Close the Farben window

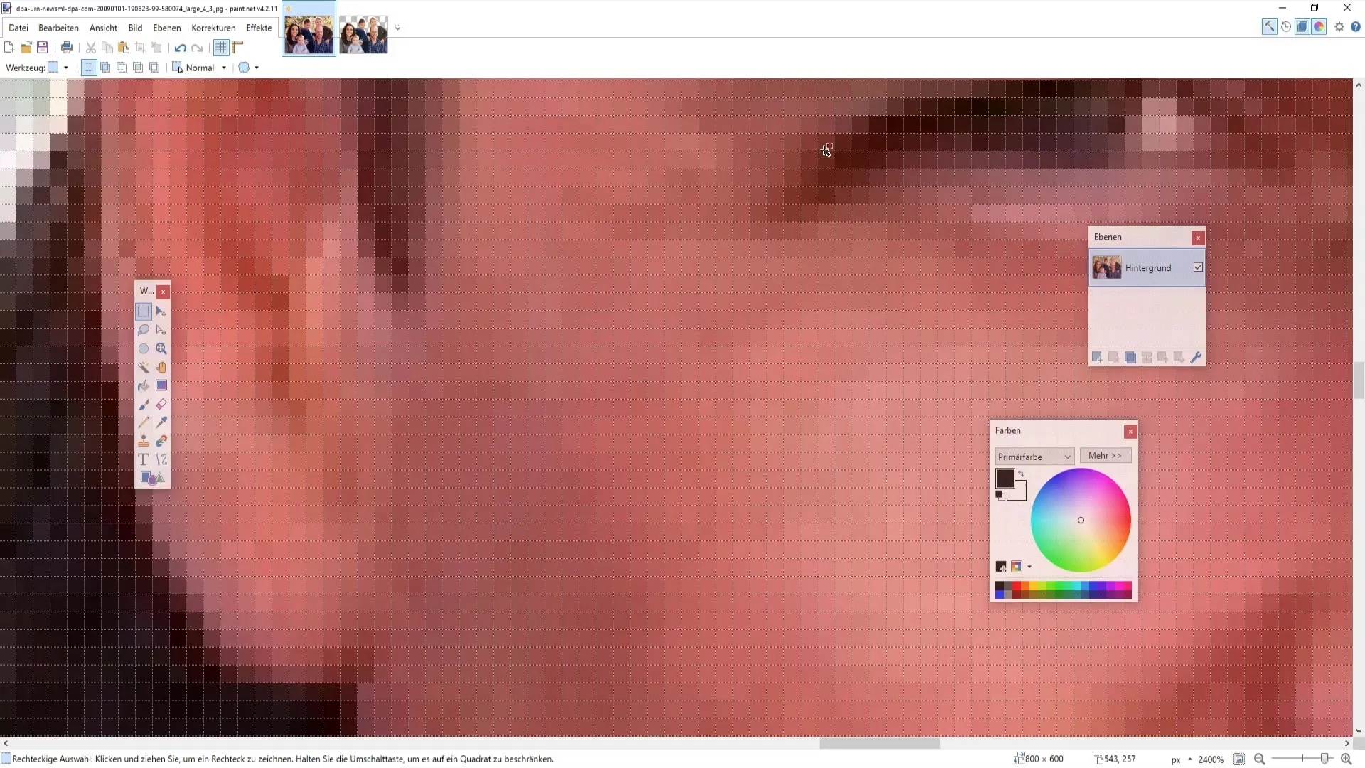pyautogui.click(x=1130, y=432)
